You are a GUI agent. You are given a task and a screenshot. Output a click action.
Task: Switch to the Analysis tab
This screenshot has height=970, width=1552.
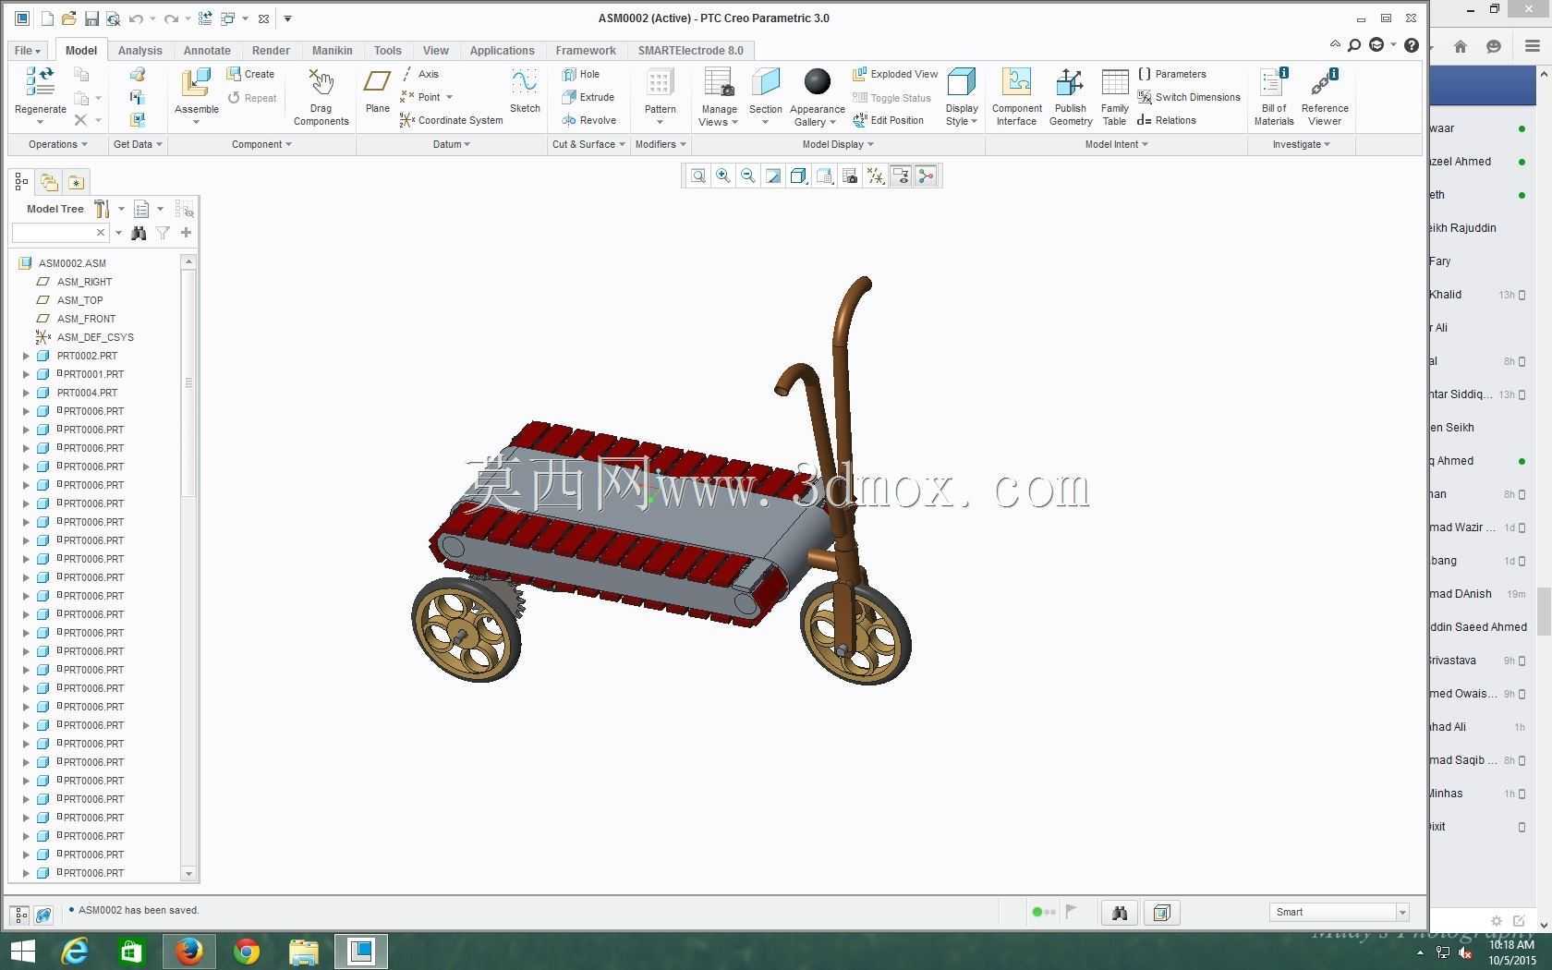140,51
